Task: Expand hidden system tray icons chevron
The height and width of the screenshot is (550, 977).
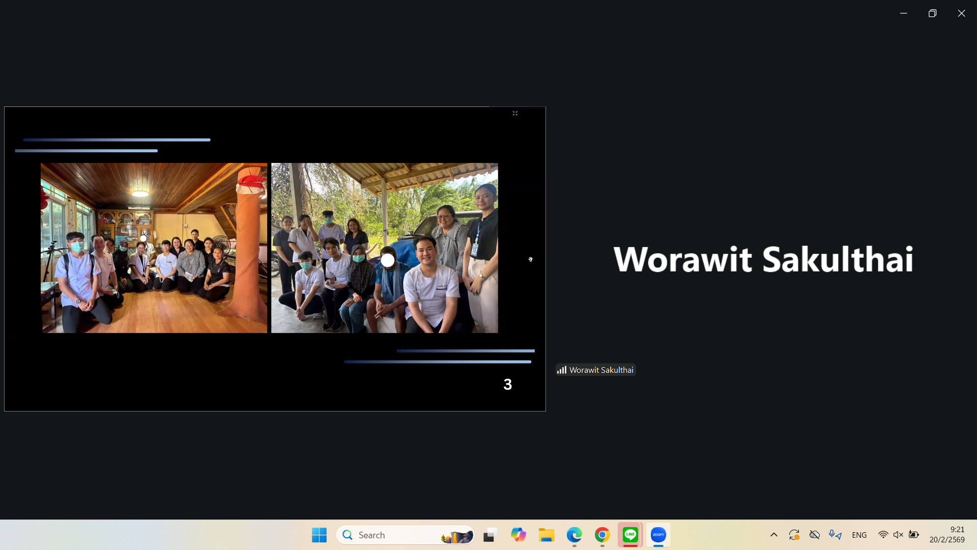Action: pos(773,535)
